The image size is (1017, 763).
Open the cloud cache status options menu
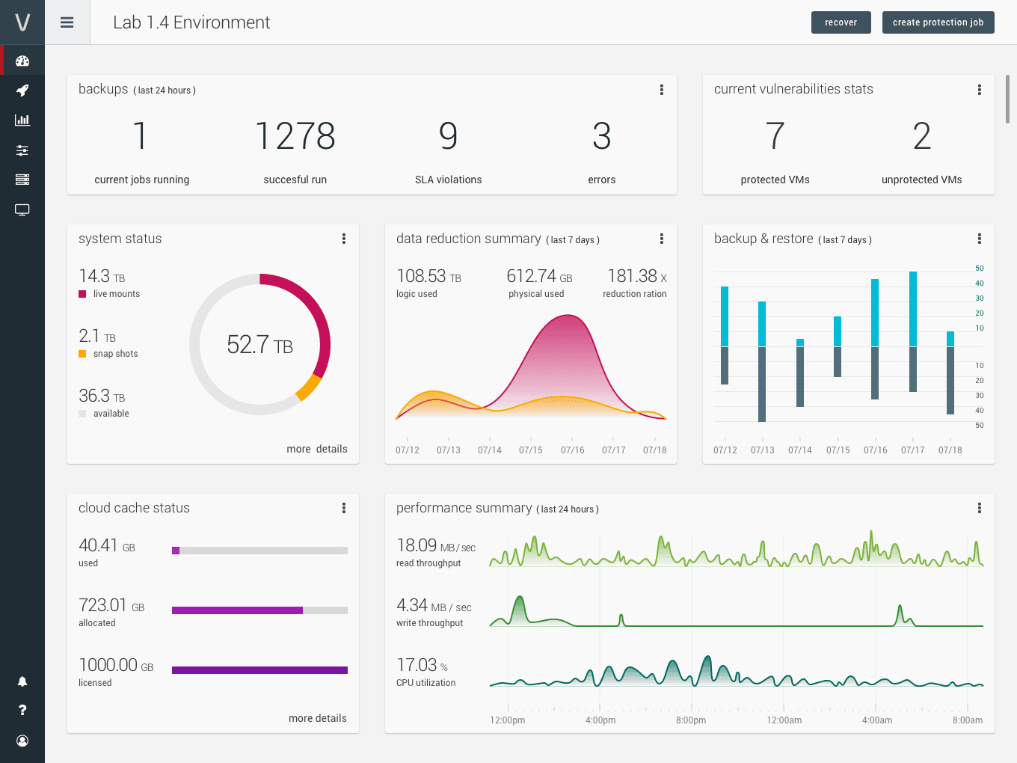[x=344, y=508]
